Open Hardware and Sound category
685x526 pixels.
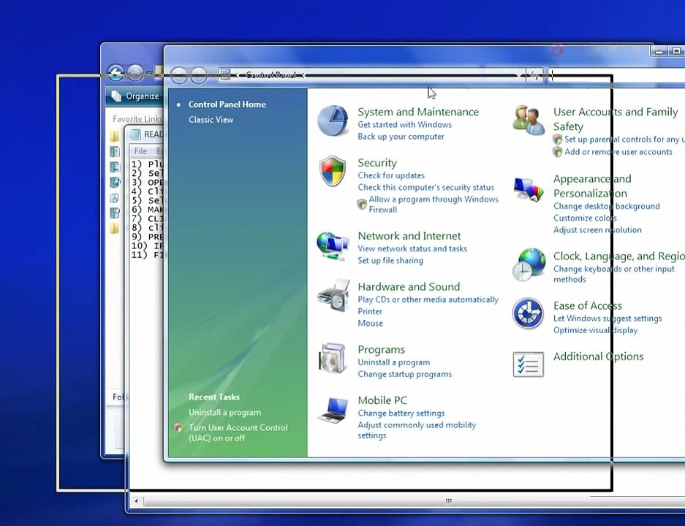(x=409, y=286)
